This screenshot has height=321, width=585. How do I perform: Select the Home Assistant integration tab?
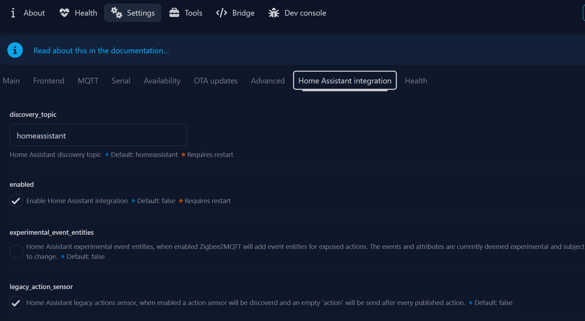(x=345, y=81)
